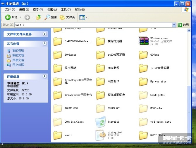Select the 50-hosts folder icon
The height and width of the screenshot is (148, 196).
(x=58, y=55)
